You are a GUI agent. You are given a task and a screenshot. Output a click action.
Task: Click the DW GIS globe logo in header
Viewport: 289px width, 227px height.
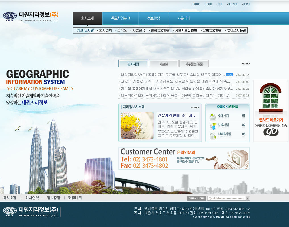(10, 16)
